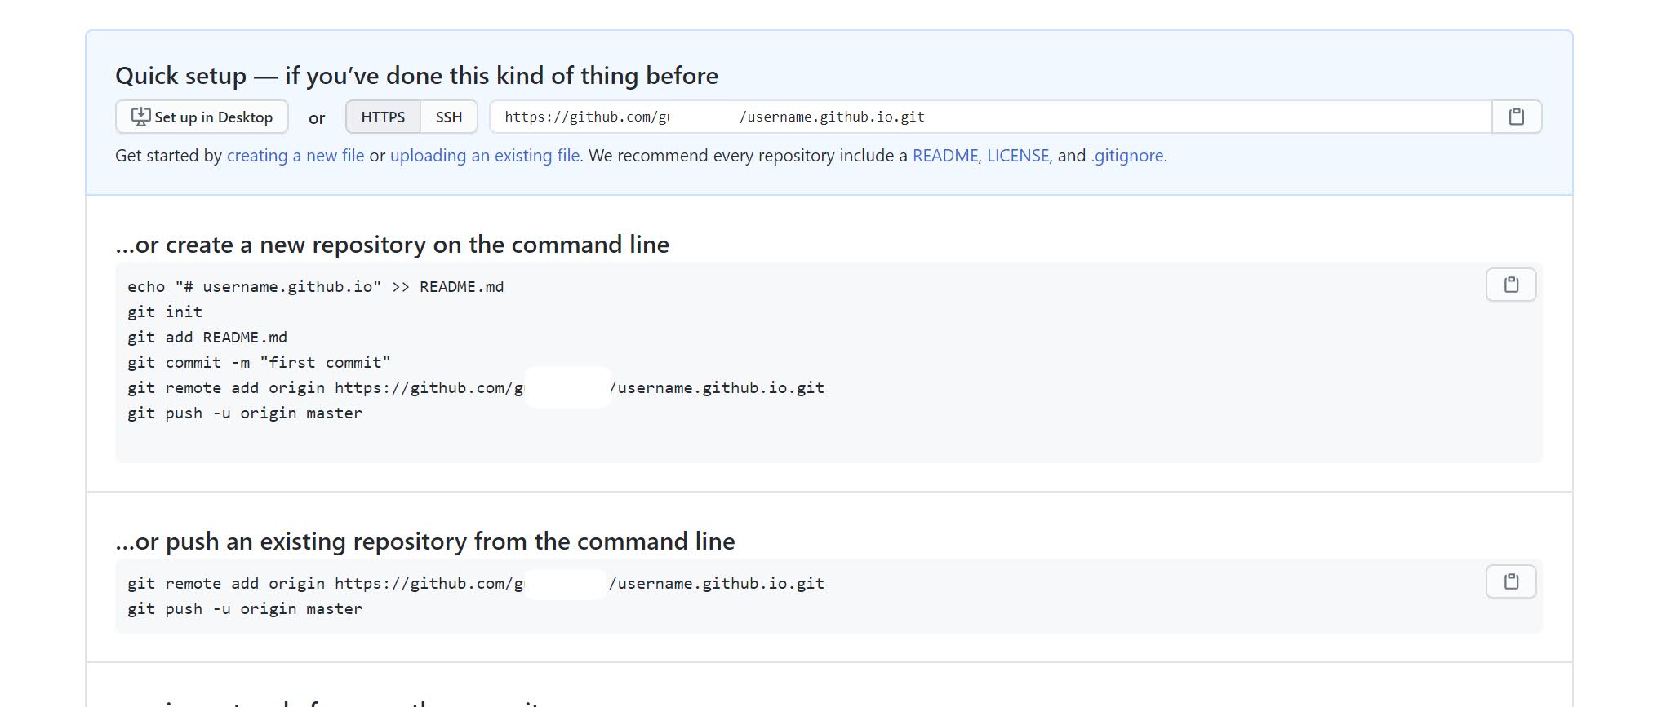Viewport: 1653px width, 707px height.
Task: Follow the uploading an existing file link
Action: [x=485, y=156]
